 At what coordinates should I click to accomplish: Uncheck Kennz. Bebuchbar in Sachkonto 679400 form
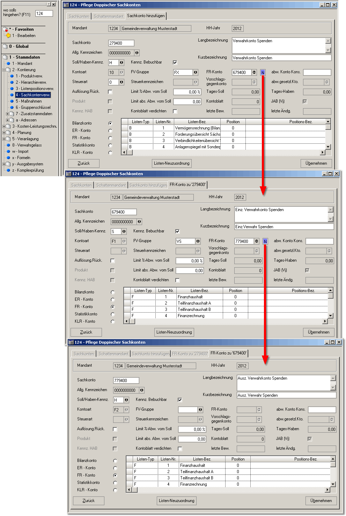pos(177,231)
